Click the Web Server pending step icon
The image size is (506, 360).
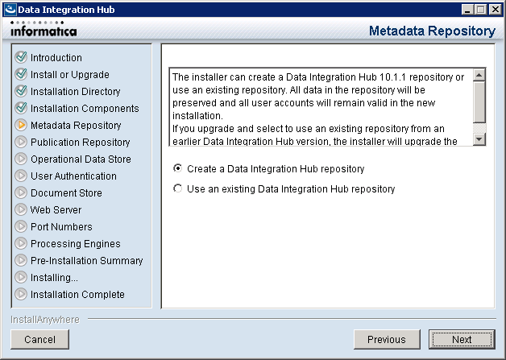[x=21, y=209]
